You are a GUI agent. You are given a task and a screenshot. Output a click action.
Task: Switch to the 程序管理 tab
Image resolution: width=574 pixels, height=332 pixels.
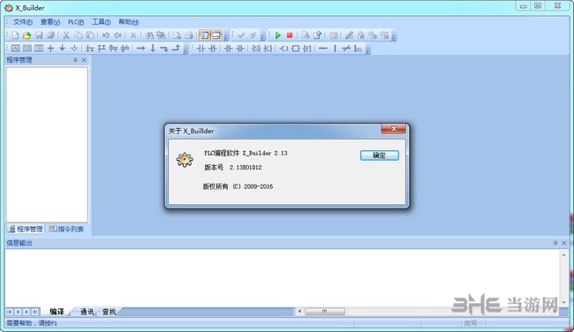[26, 230]
